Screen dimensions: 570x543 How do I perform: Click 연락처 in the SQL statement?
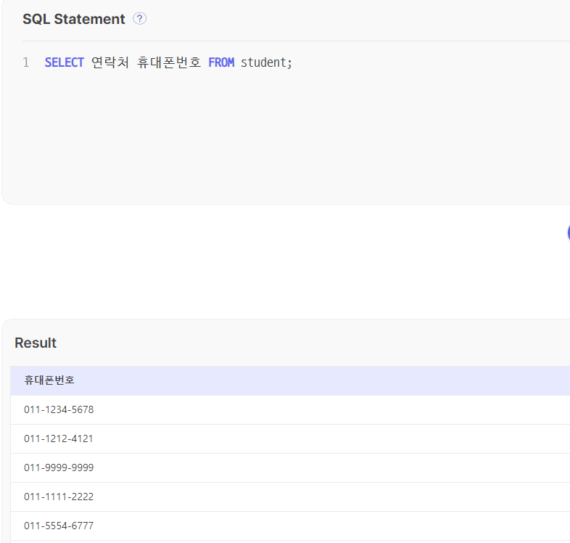(110, 62)
